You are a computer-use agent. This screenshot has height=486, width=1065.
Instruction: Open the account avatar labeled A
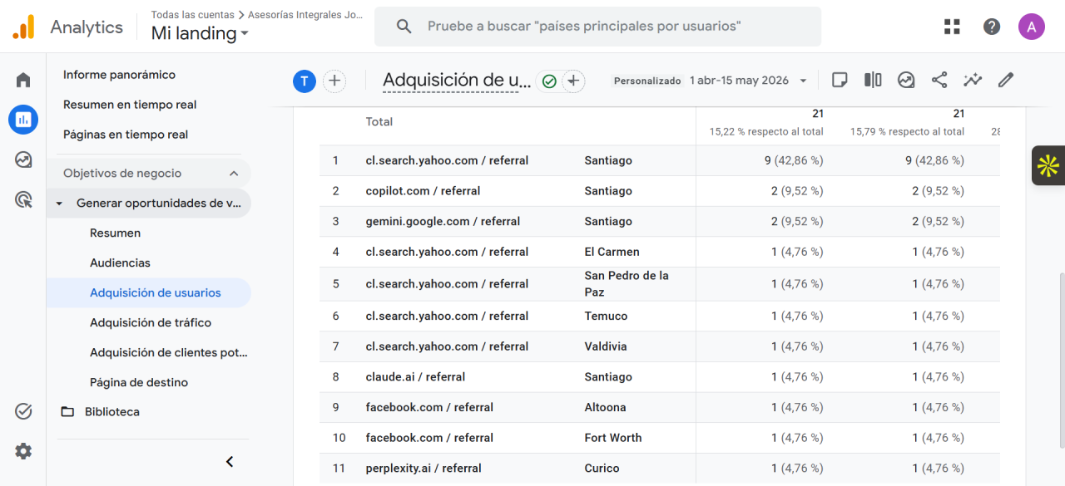(x=1032, y=27)
